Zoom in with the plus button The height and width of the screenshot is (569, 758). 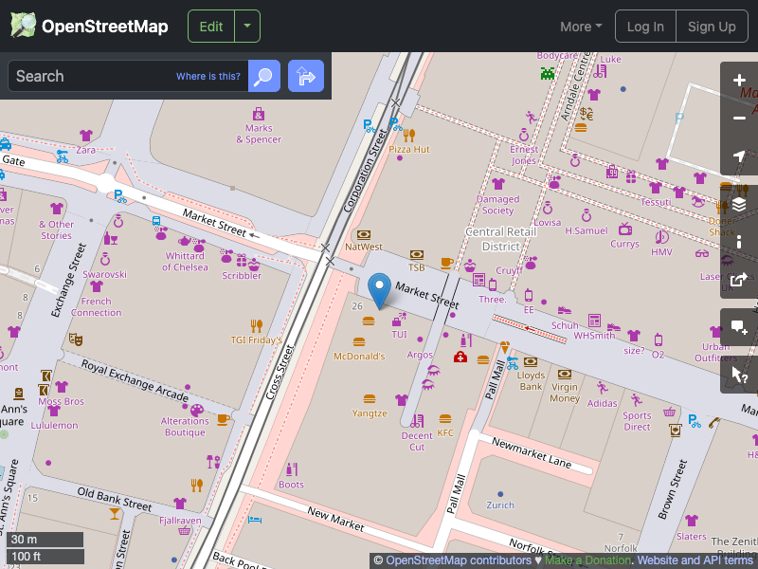(x=739, y=81)
